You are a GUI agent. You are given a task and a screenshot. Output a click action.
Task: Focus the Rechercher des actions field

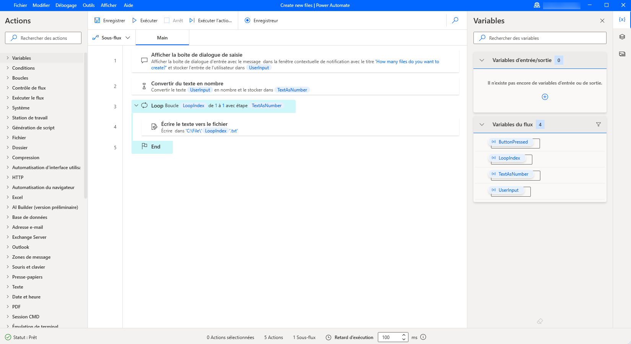click(43, 38)
